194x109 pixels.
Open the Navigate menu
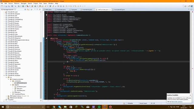[x=24, y=3]
